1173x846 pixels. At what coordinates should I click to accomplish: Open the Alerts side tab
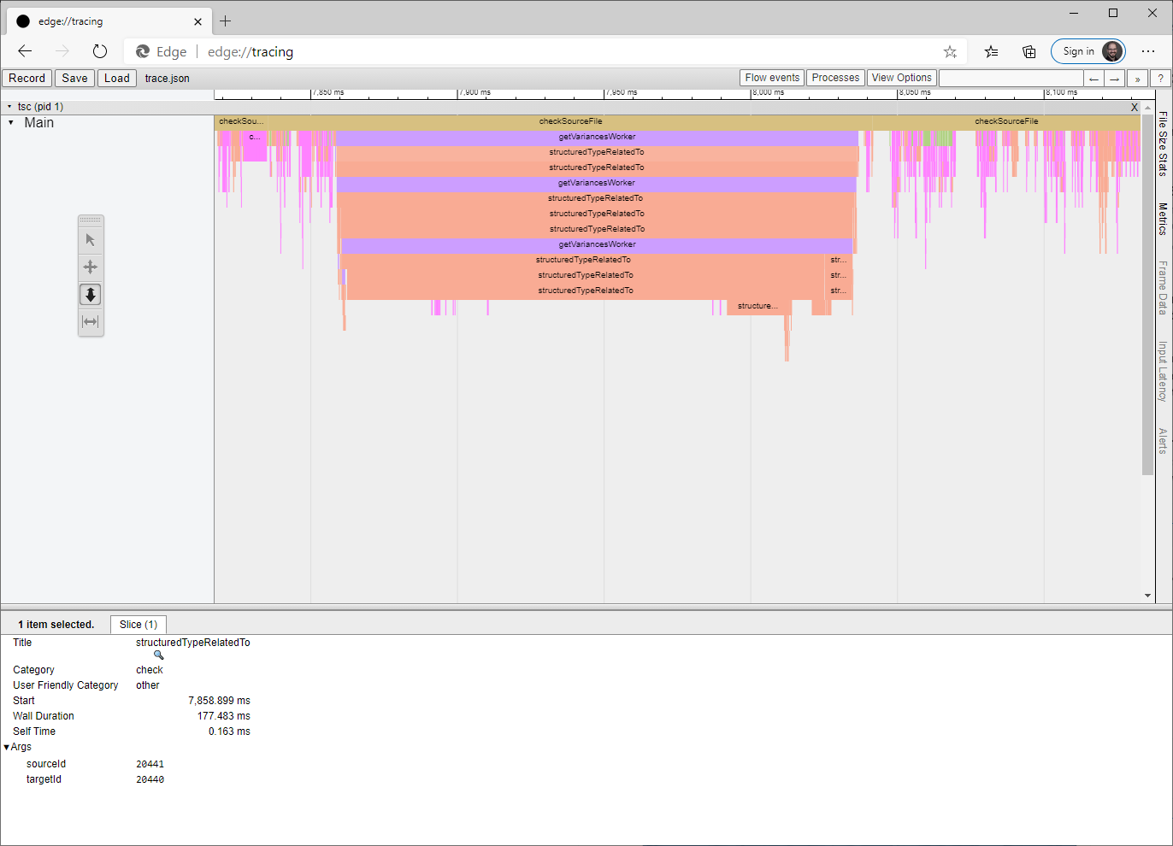pyautogui.click(x=1163, y=441)
